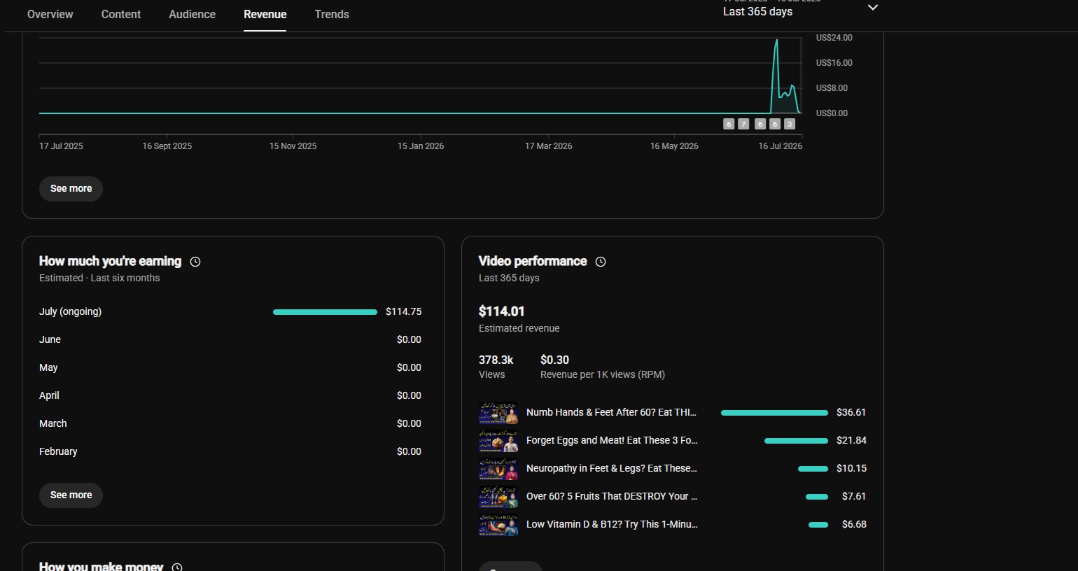Open thumbnail of Low Vitamin D & B12 video
This screenshot has width=1078, height=571.
tap(498, 525)
